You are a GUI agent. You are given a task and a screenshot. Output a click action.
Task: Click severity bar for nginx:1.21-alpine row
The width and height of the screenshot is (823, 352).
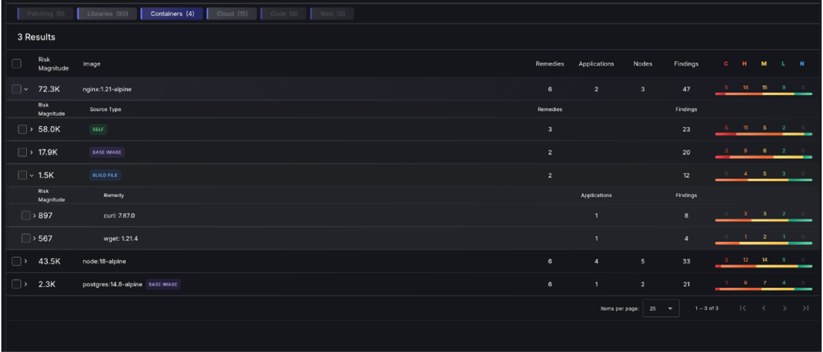click(x=763, y=93)
